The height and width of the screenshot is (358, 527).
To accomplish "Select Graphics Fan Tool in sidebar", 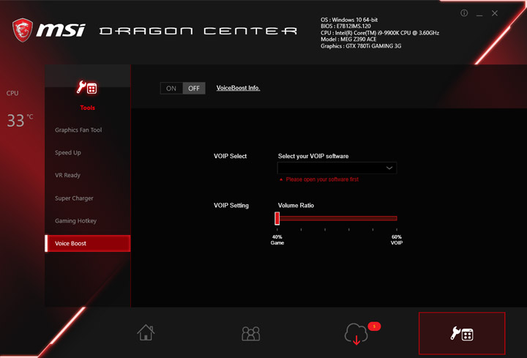I will point(78,130).
